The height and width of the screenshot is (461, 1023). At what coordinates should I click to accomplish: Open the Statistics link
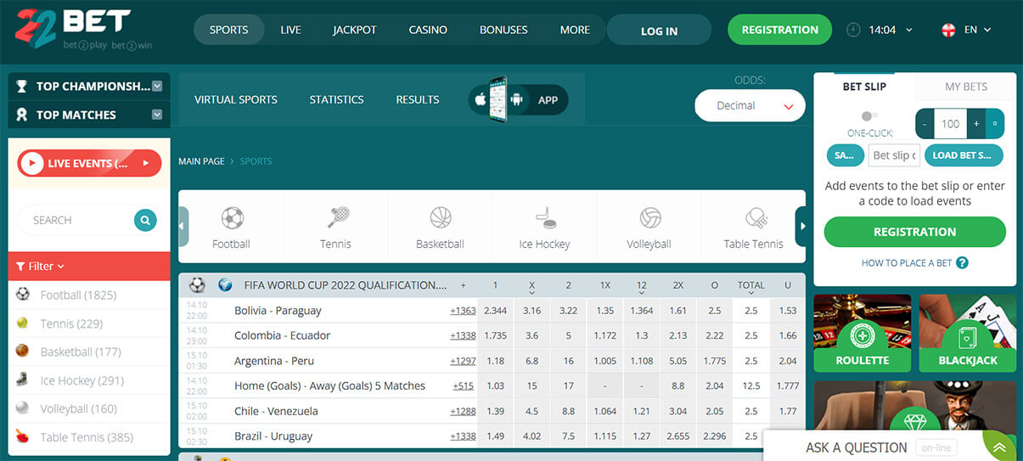[x=336, y=99]
